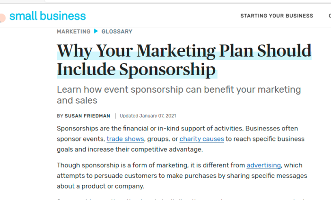Open author Susan Friedman's profile
Screen dimensions: 331x200
[87, 116]
